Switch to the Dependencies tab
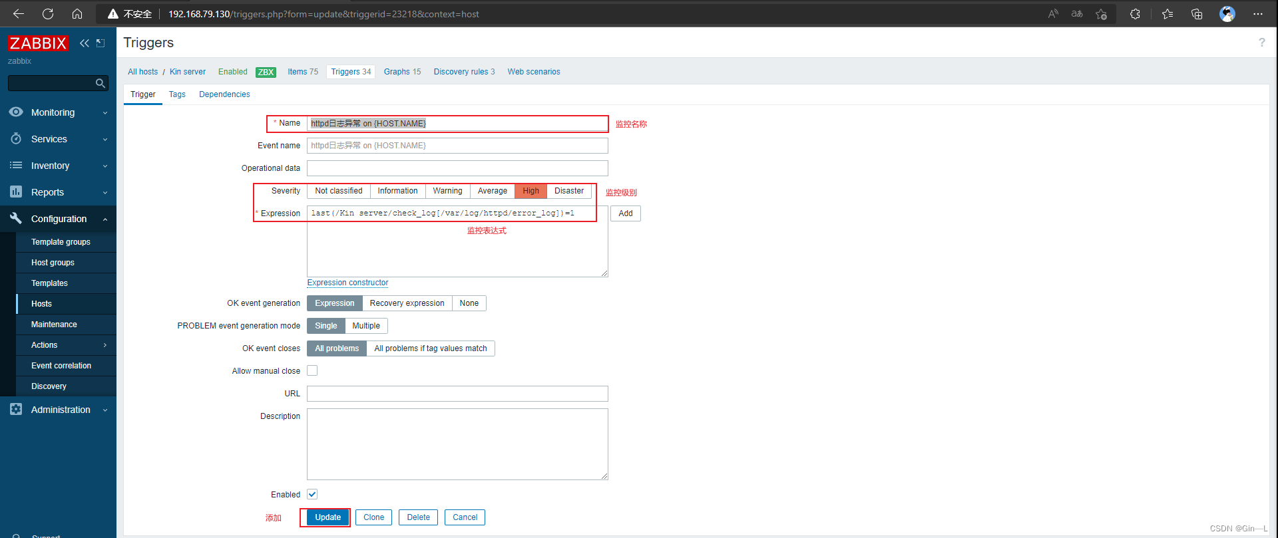 224,94
